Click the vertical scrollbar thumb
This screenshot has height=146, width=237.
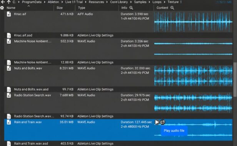(x=235, y=79)
